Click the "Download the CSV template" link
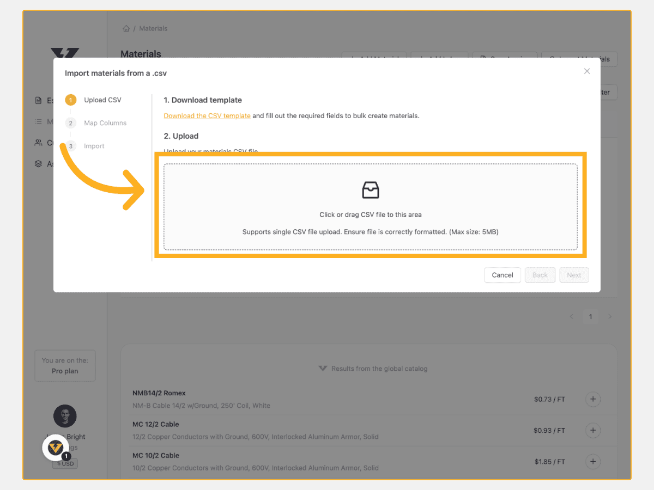 (207, 115)
